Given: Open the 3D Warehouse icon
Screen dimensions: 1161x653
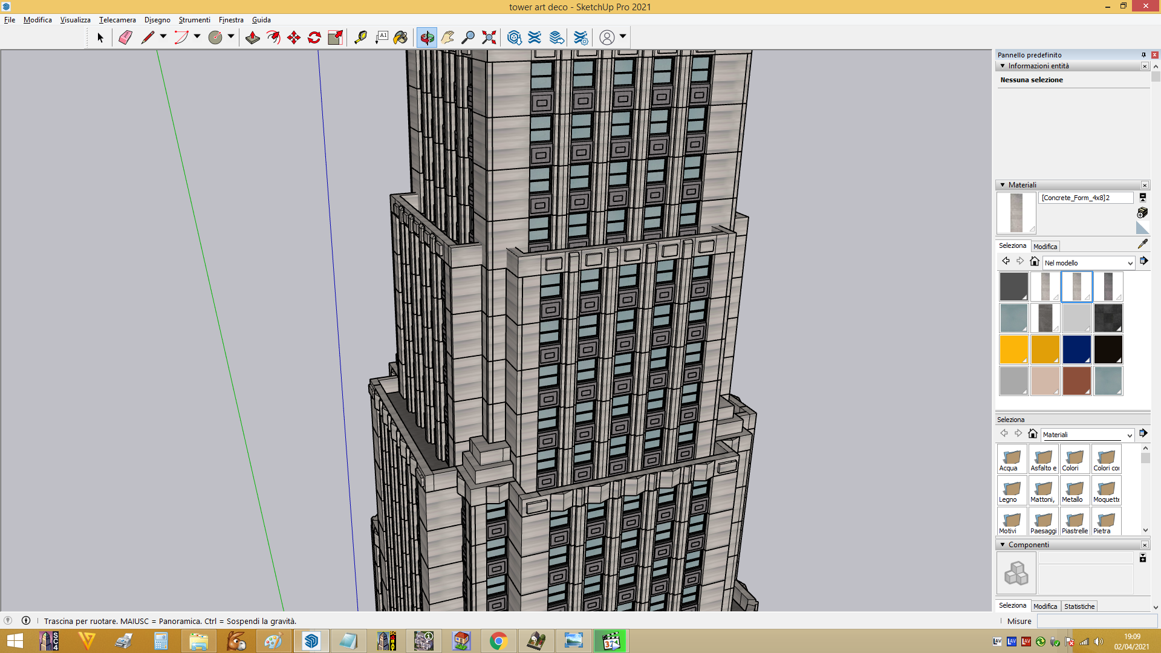Looking at the screenshot, I should (514, 37).
